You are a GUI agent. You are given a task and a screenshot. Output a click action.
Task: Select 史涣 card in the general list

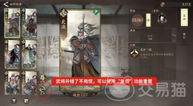[x=12, y=23]
